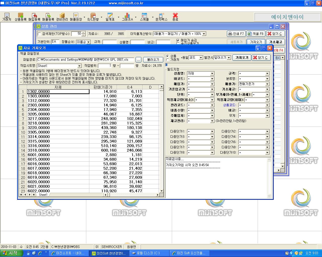Click 가져오기 button in 상품 관리 window
This screenshot has height=257, width=322.
(256, 42)
